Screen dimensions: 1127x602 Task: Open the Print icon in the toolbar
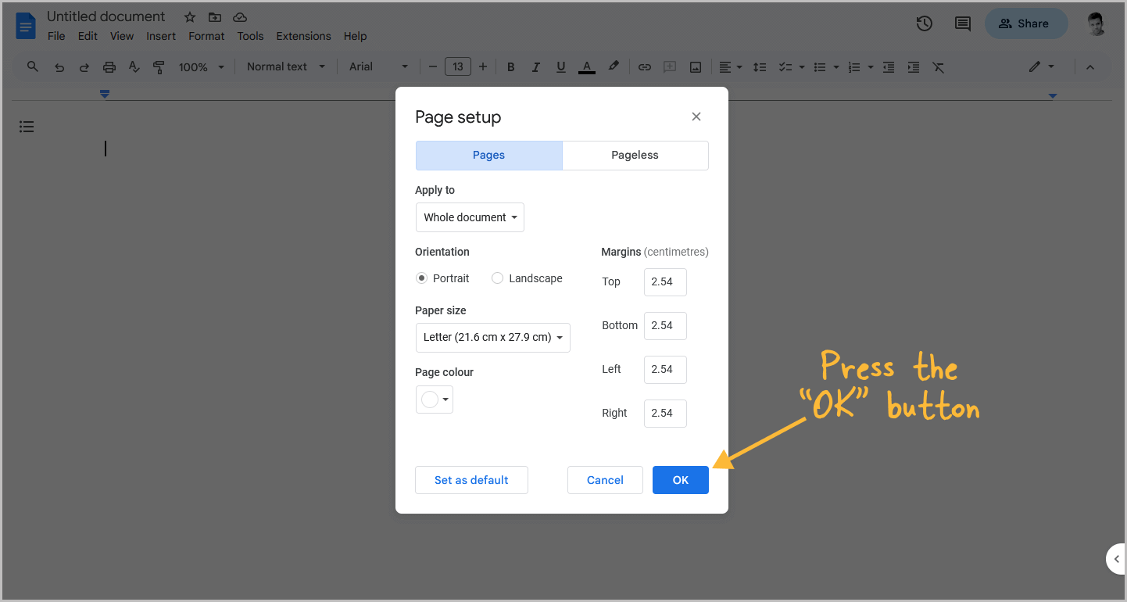[x=109, y=66]
